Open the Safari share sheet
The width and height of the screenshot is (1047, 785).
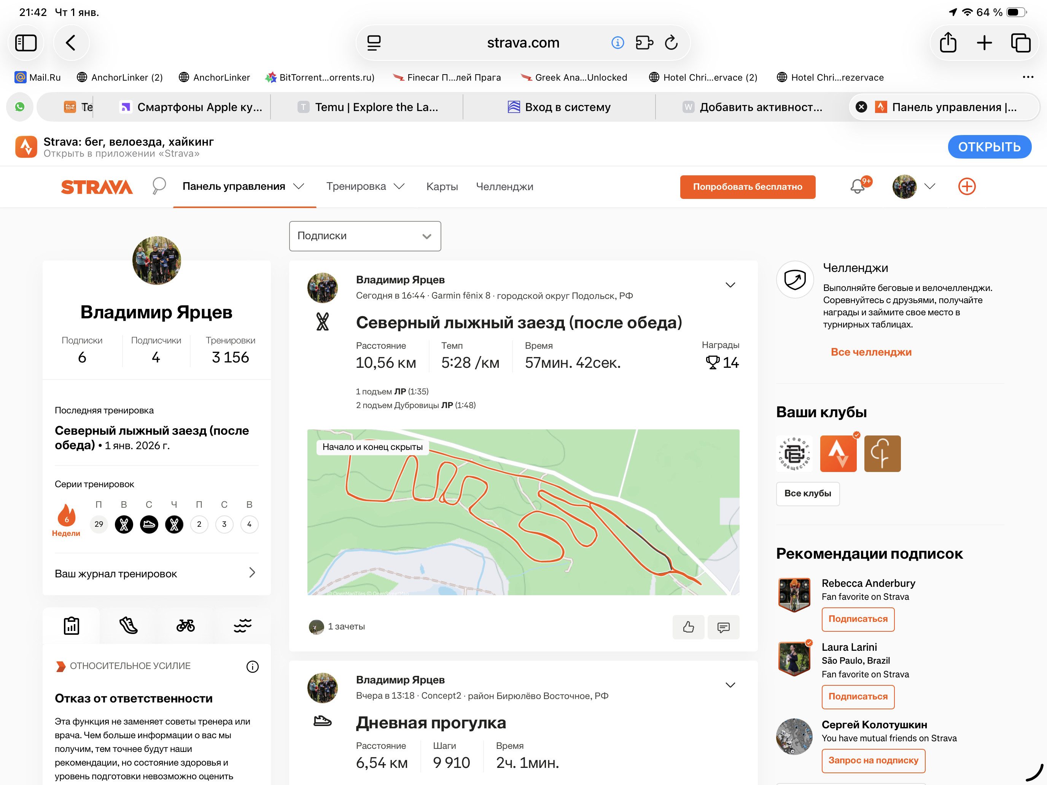coord(948,43)
